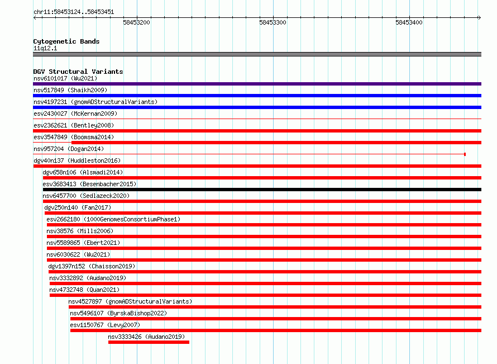Open nsv5496107 (ByrskaBishop2022) label
This screenshot has width=497, height=364.
pos(118,313)
